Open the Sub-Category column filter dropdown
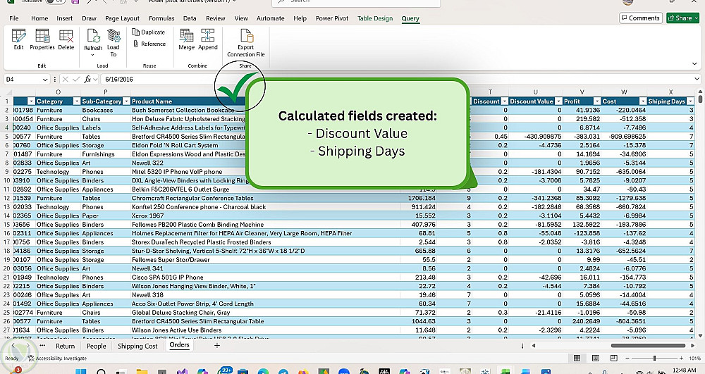This screenshot has width=705, height=374. (125, 101)
